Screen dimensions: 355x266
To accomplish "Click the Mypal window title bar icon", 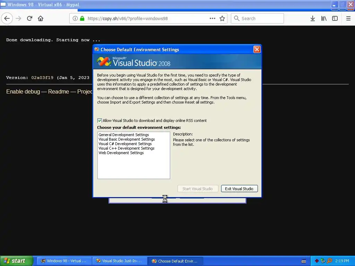I will click(x=3, y=4).
